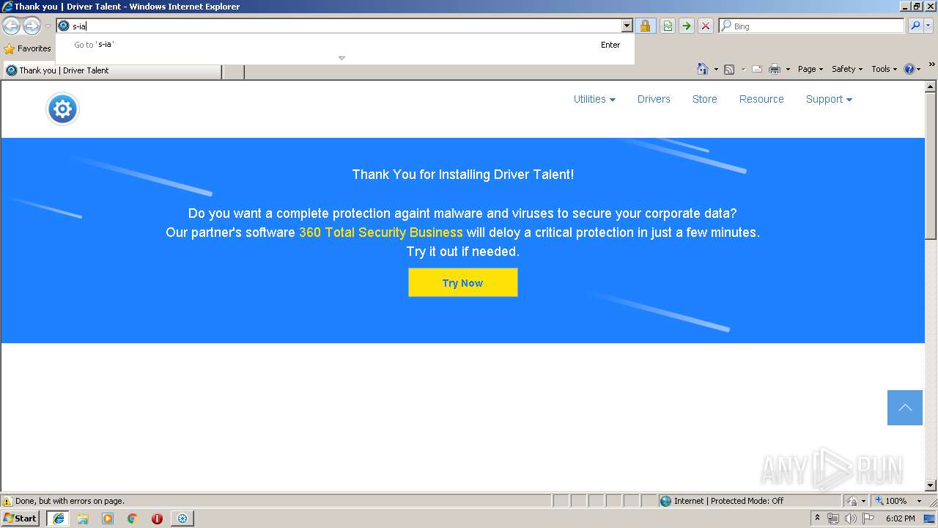Click the Compatibility View icon
The height and width of the screenshot is (528, 938).
(x=668, y=26)
